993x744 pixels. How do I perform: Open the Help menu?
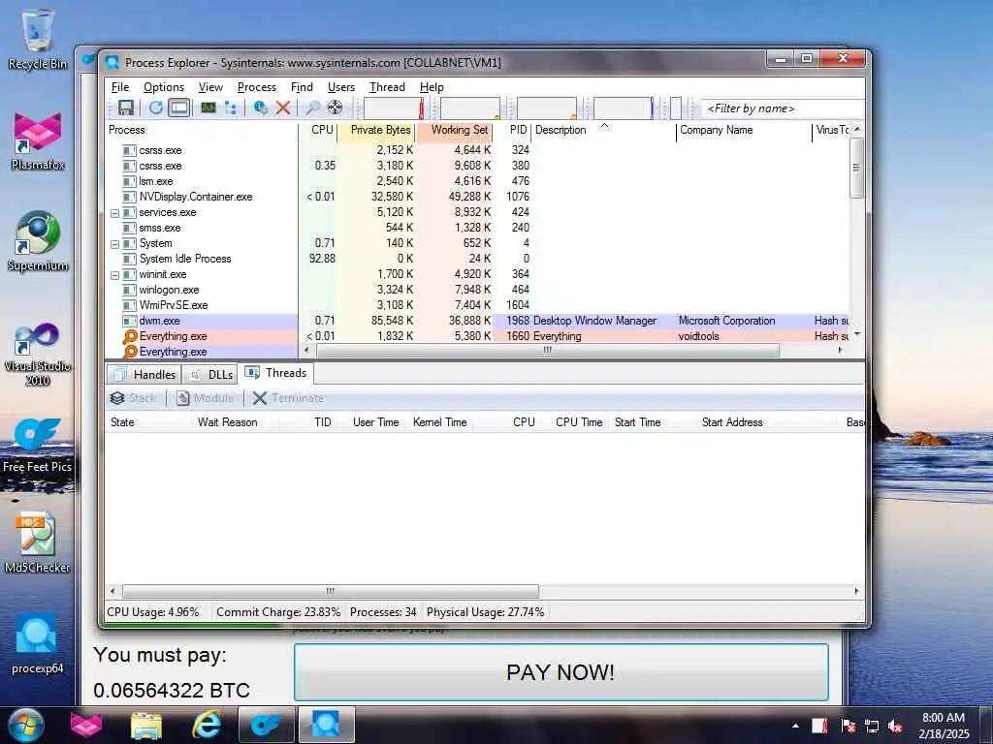(432, 87)
